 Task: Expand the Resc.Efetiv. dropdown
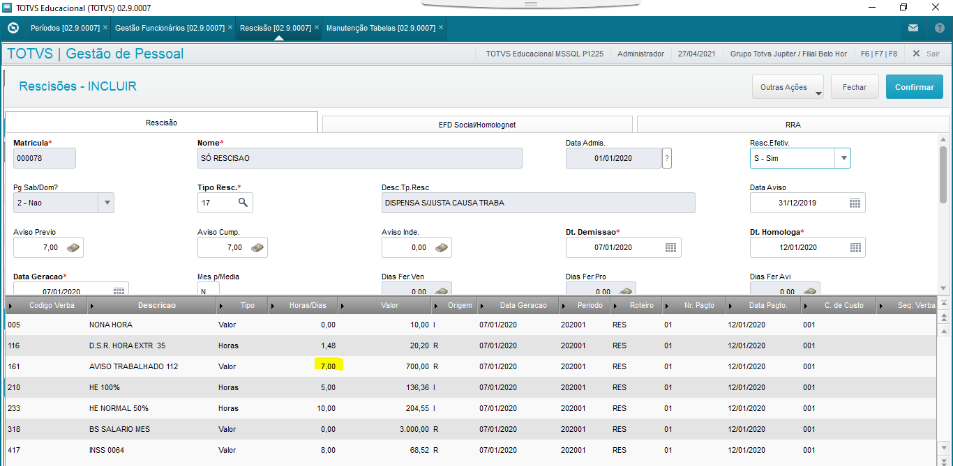pyautogui.click(x=843, y=158)
